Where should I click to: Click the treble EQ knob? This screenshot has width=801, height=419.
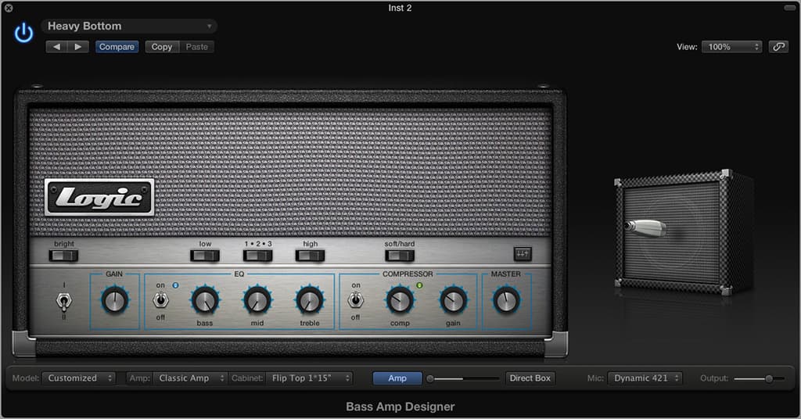(310, 300)
